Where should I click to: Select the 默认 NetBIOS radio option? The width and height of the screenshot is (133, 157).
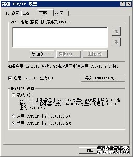tap(13, 95)
